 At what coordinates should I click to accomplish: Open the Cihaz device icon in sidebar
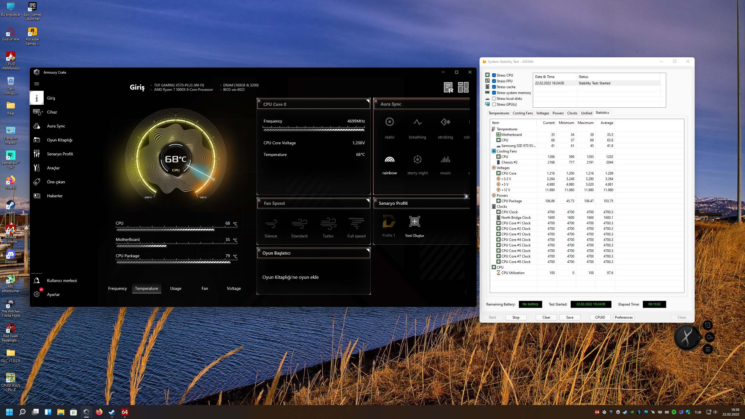coord(37,112)
